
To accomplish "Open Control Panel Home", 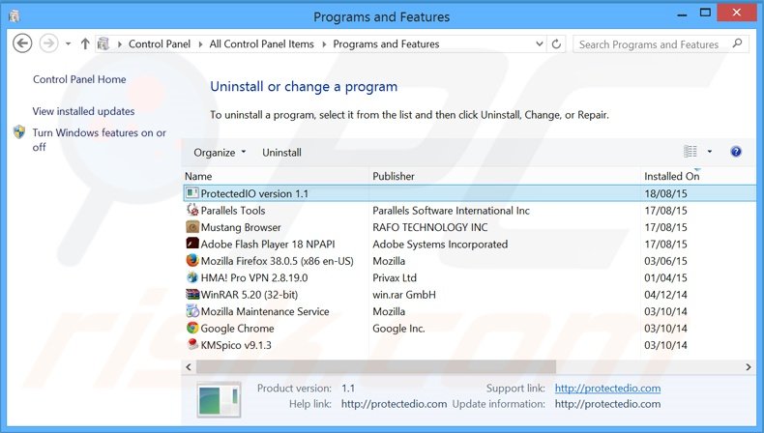I will 79,79.
